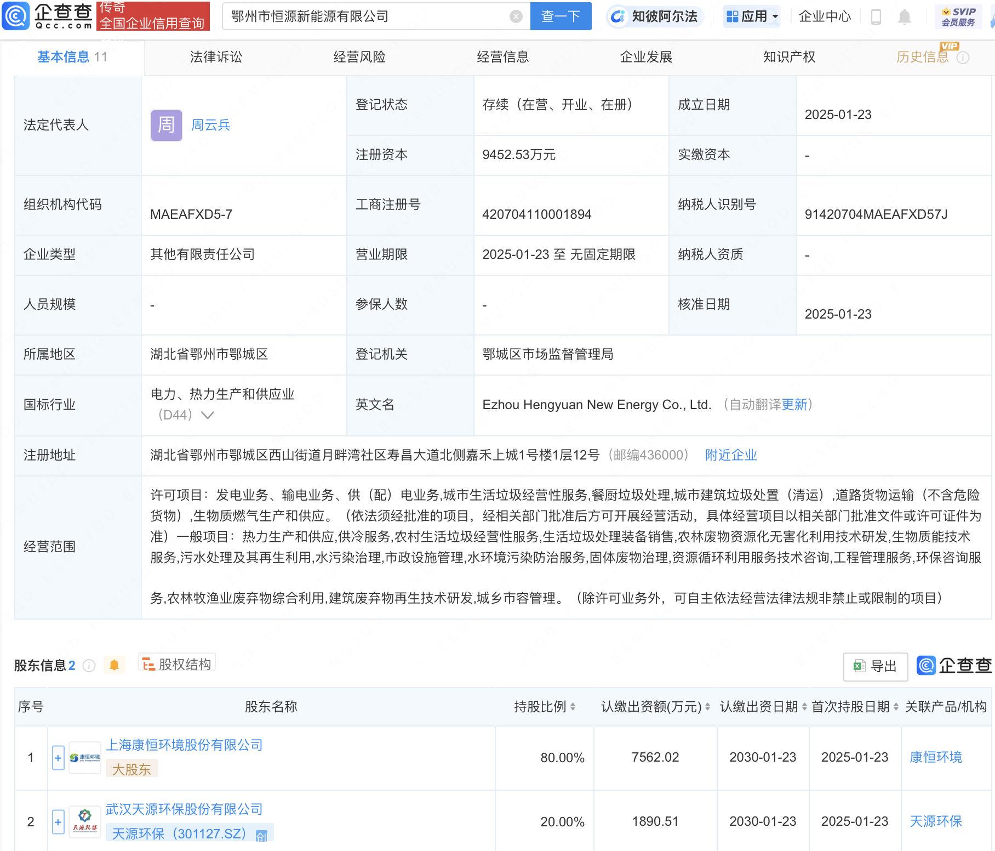Show 股东信息 info icon
This screenshot has width=995, height=851.
coord(89,666)
